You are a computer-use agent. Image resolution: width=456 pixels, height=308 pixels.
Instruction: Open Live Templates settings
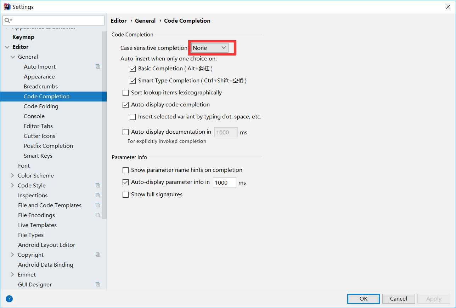37,225
